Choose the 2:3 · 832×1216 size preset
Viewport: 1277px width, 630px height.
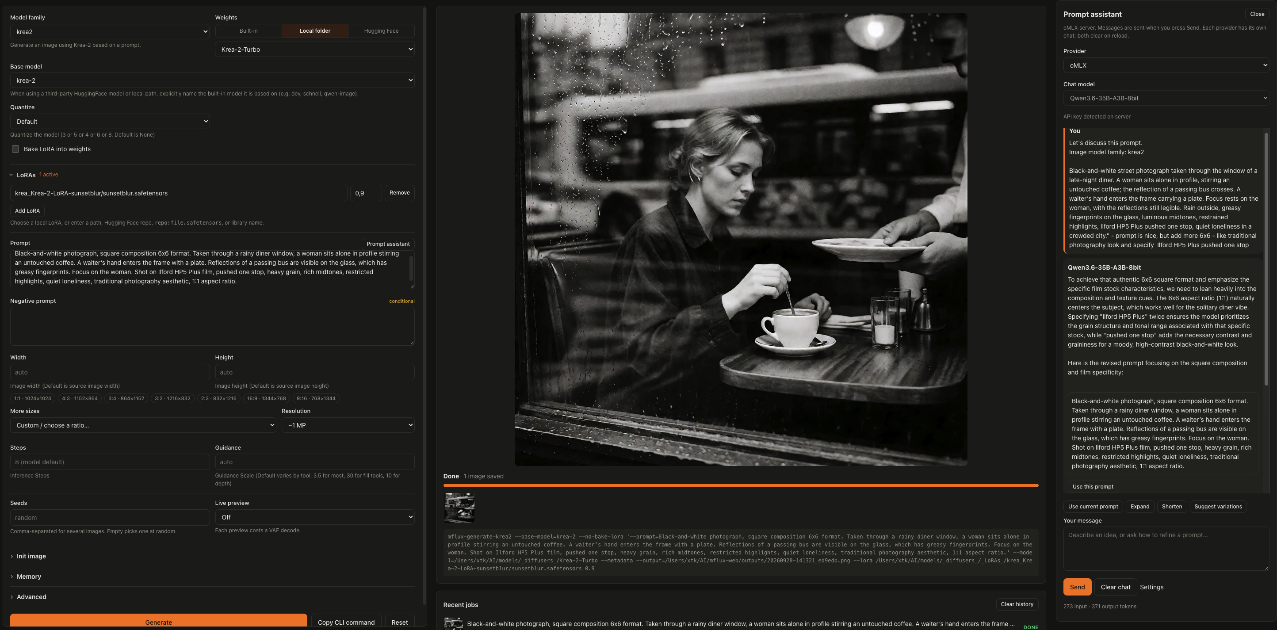tap(218, 398)
